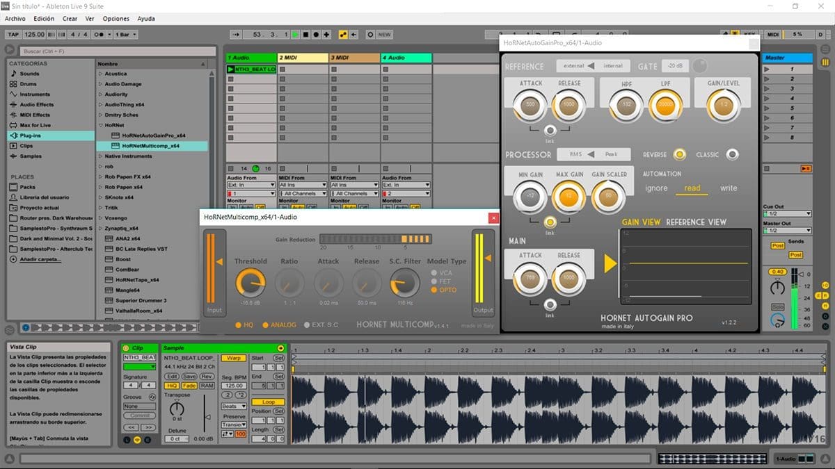Open the Cue Out dropdown
The height and width of the screenshot is (469, 835).
tap(788, 213)
